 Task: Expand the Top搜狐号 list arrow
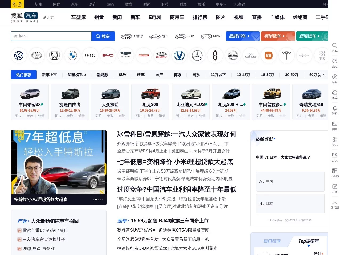pyautogui.click(x=309, y=245)
